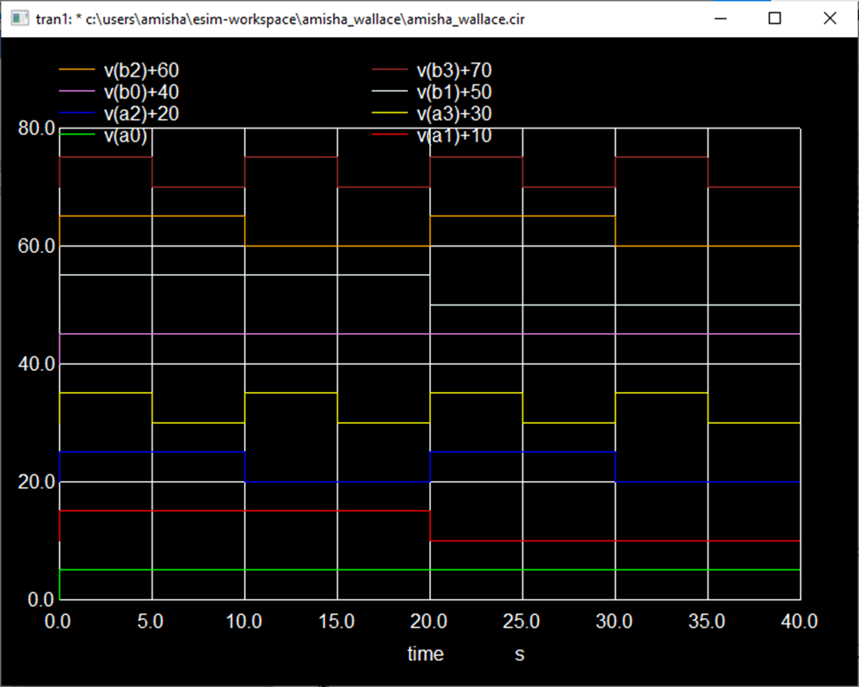Select the yellow legend key for v(a3)+30
The image size is (859, 687).
pos(388,114)
